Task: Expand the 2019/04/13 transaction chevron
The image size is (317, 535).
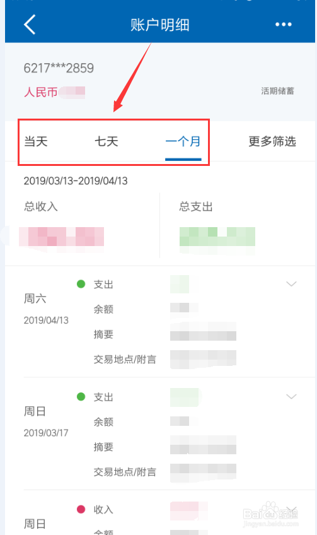Action: pos(291,284)
